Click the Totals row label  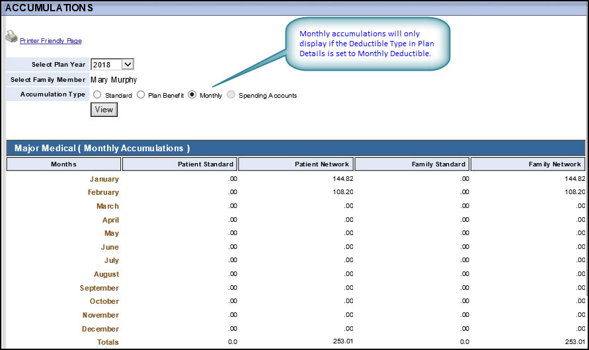coord(107,342)
